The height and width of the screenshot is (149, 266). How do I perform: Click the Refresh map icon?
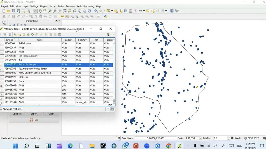pos(89,11)
